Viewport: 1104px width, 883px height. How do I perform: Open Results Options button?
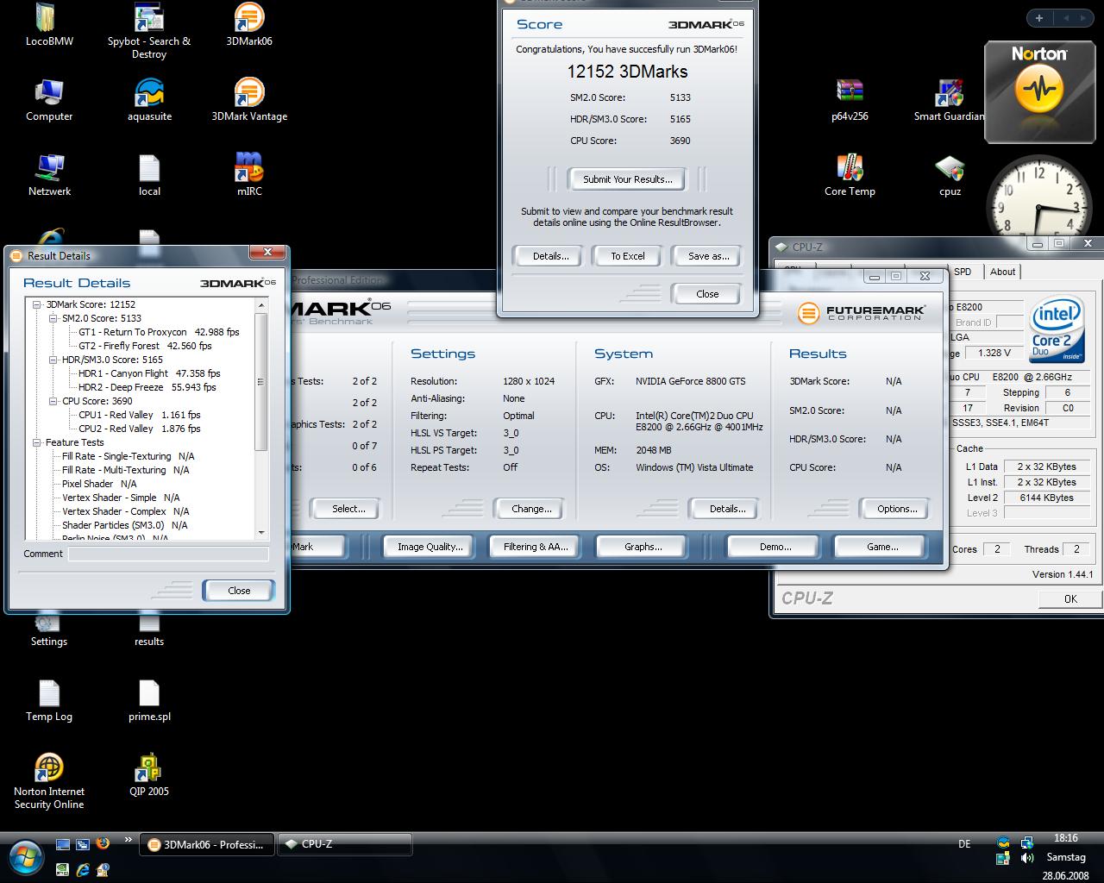[x=897, y=509]
